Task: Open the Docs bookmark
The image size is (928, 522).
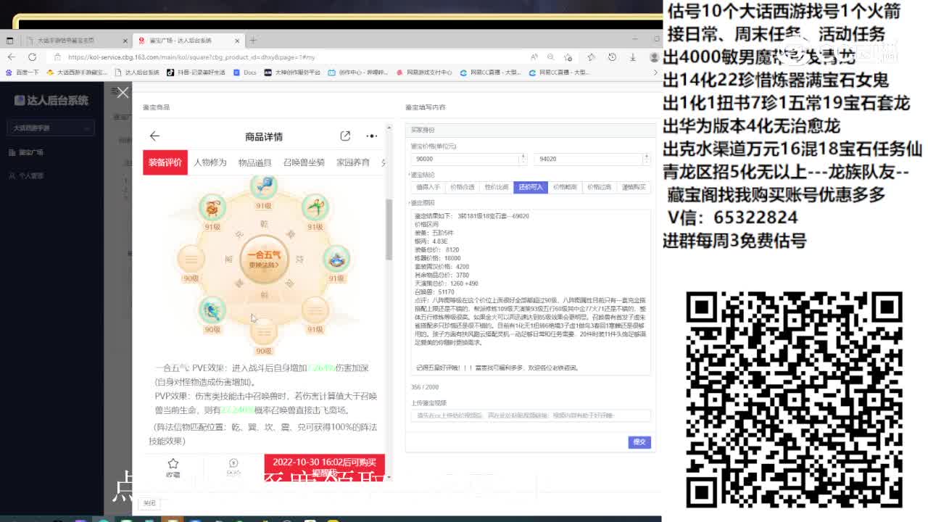Action: [x=245, y=72]
